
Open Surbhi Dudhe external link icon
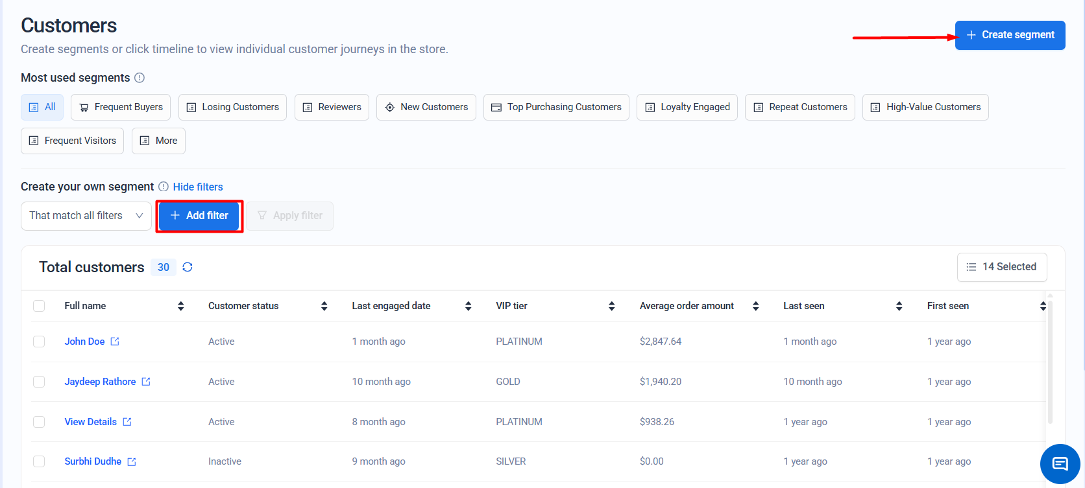tap(132, 461)
